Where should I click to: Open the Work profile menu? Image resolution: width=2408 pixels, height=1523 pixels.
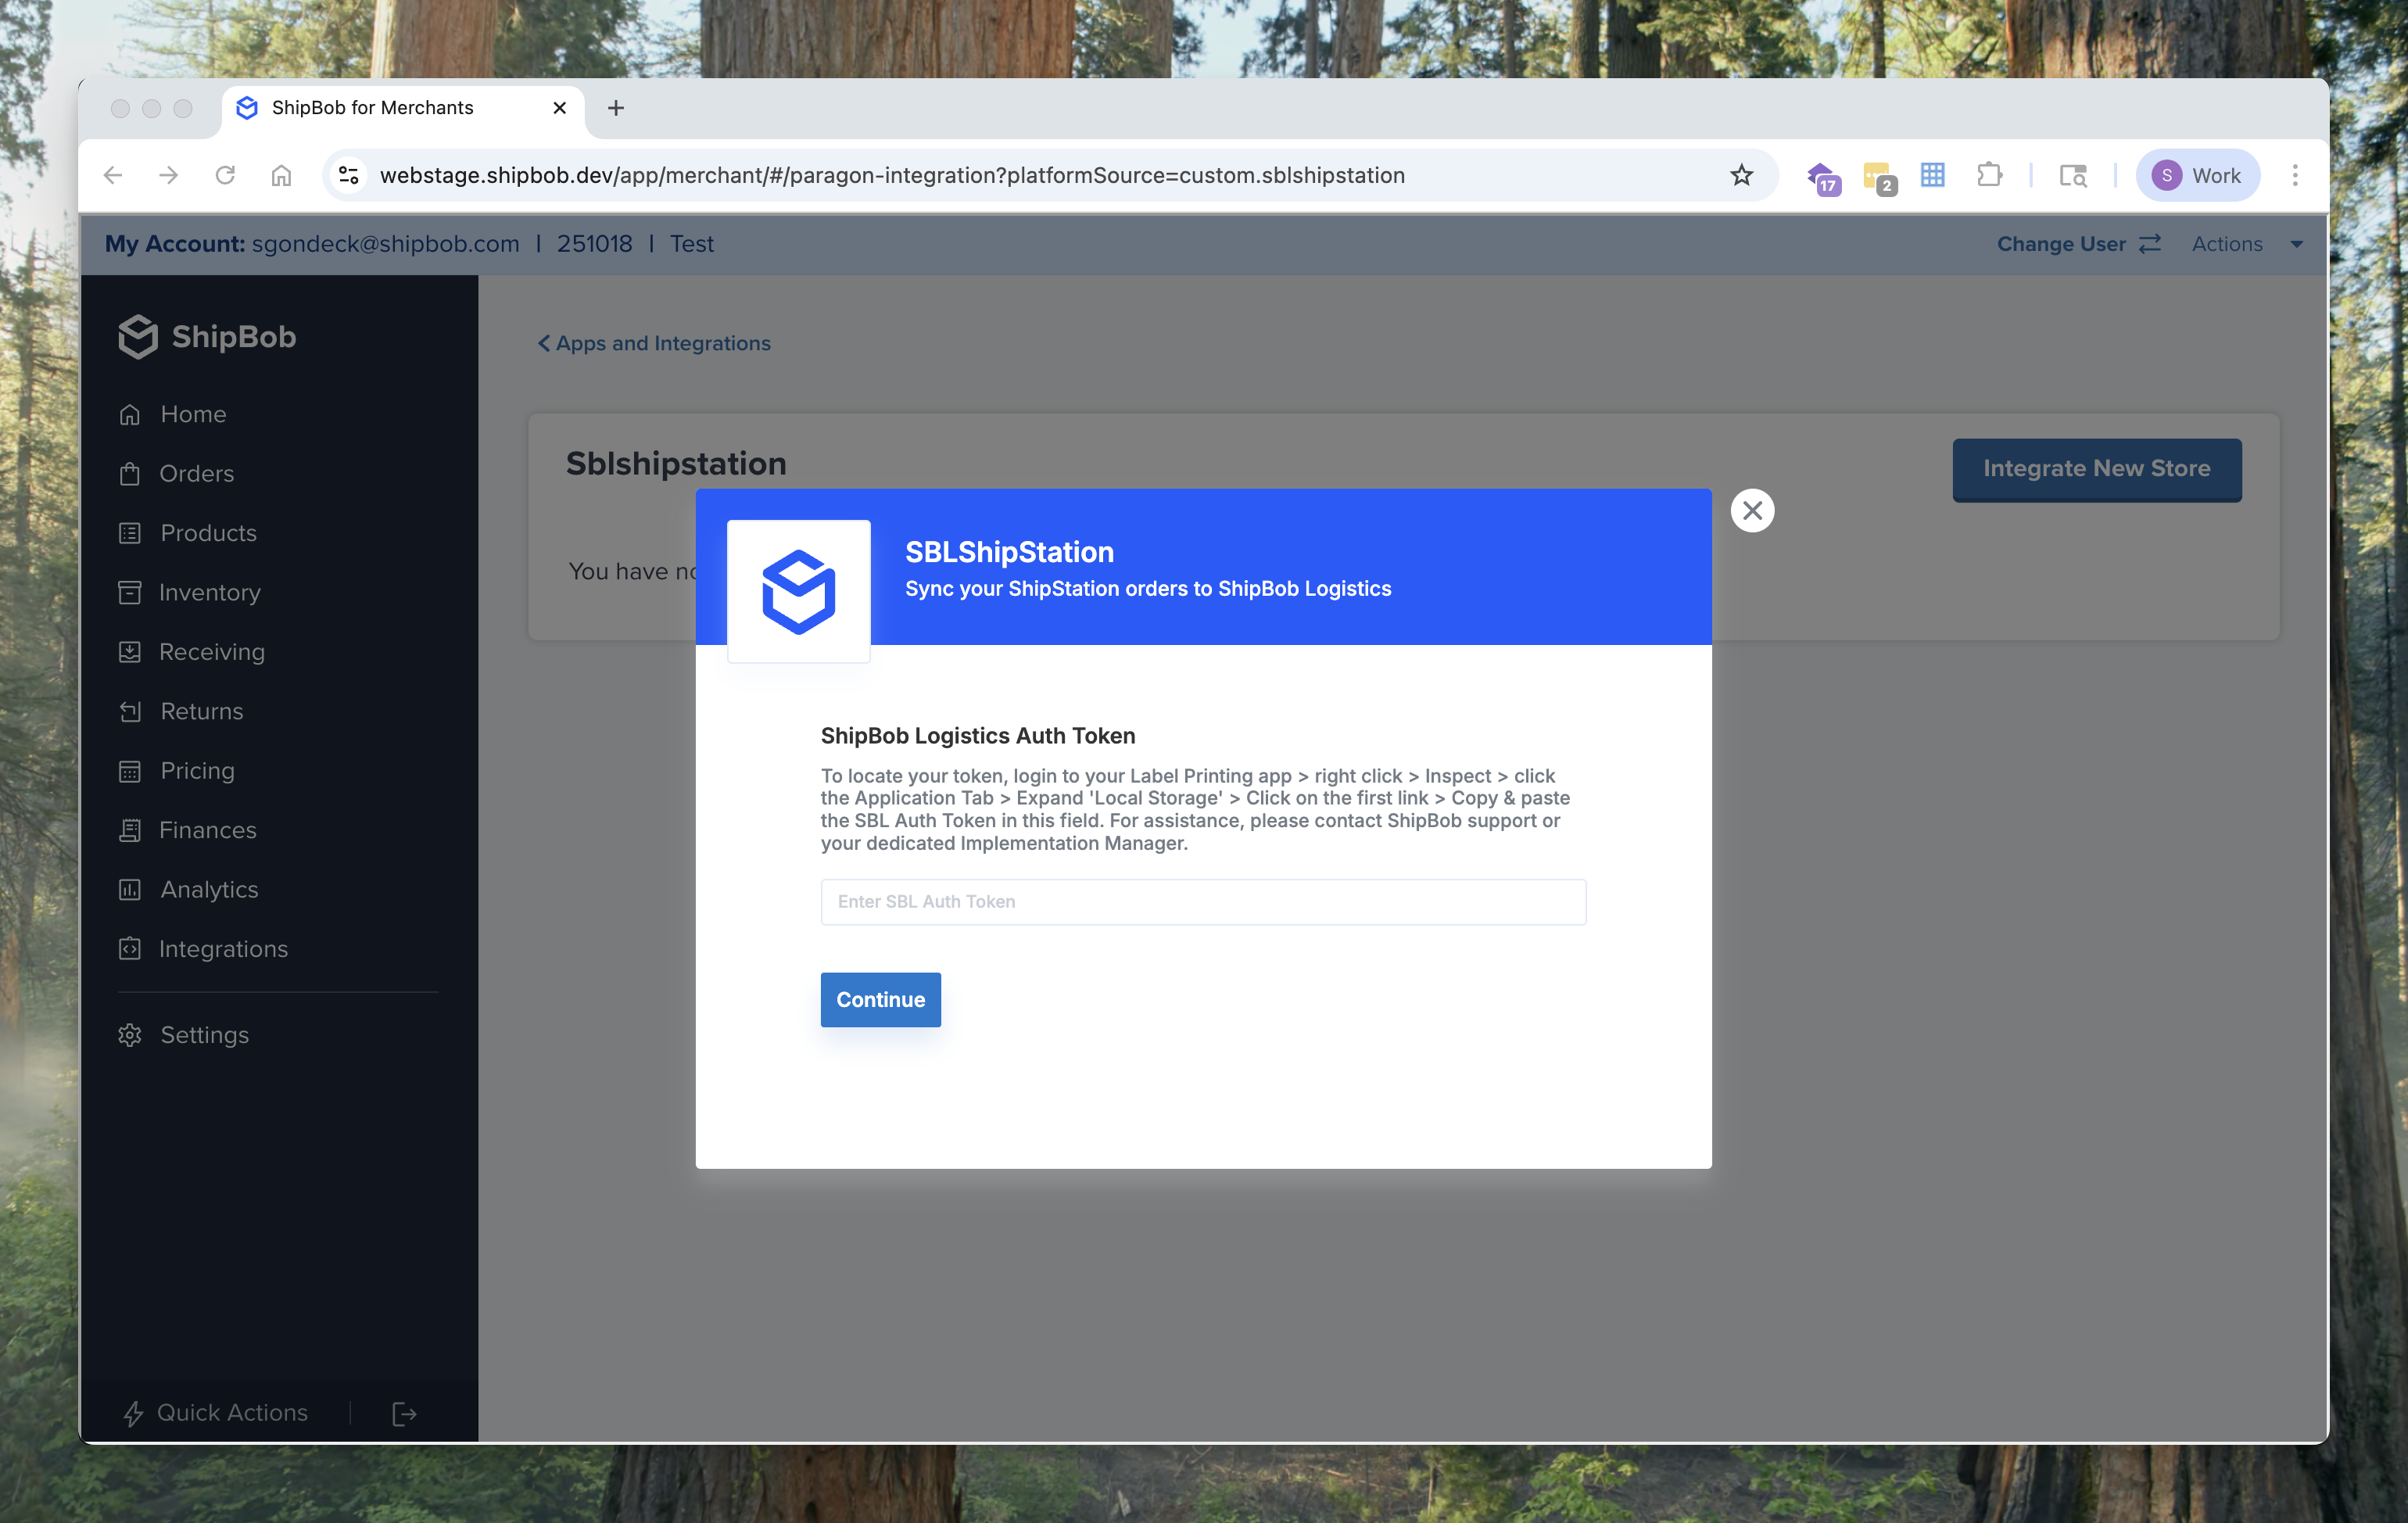(x=2197, y=175)
